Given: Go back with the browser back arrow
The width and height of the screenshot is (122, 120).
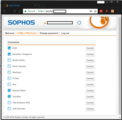Looking at the screenshot, I should tap(5, 11).
